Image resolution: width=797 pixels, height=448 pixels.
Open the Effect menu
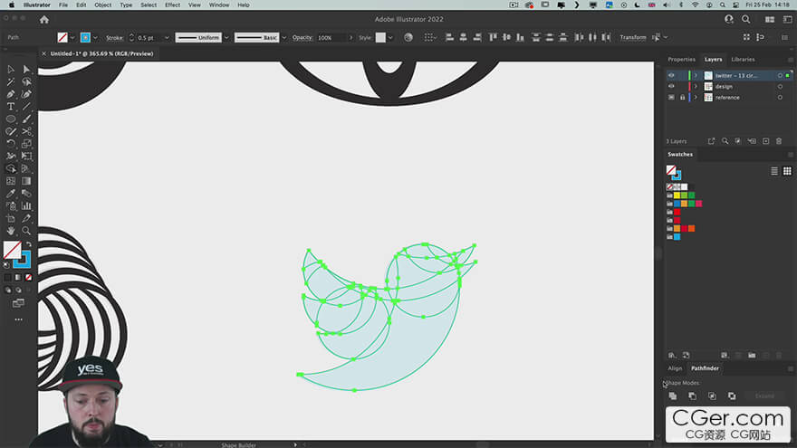pyautogui.click(x=172, y=5)
